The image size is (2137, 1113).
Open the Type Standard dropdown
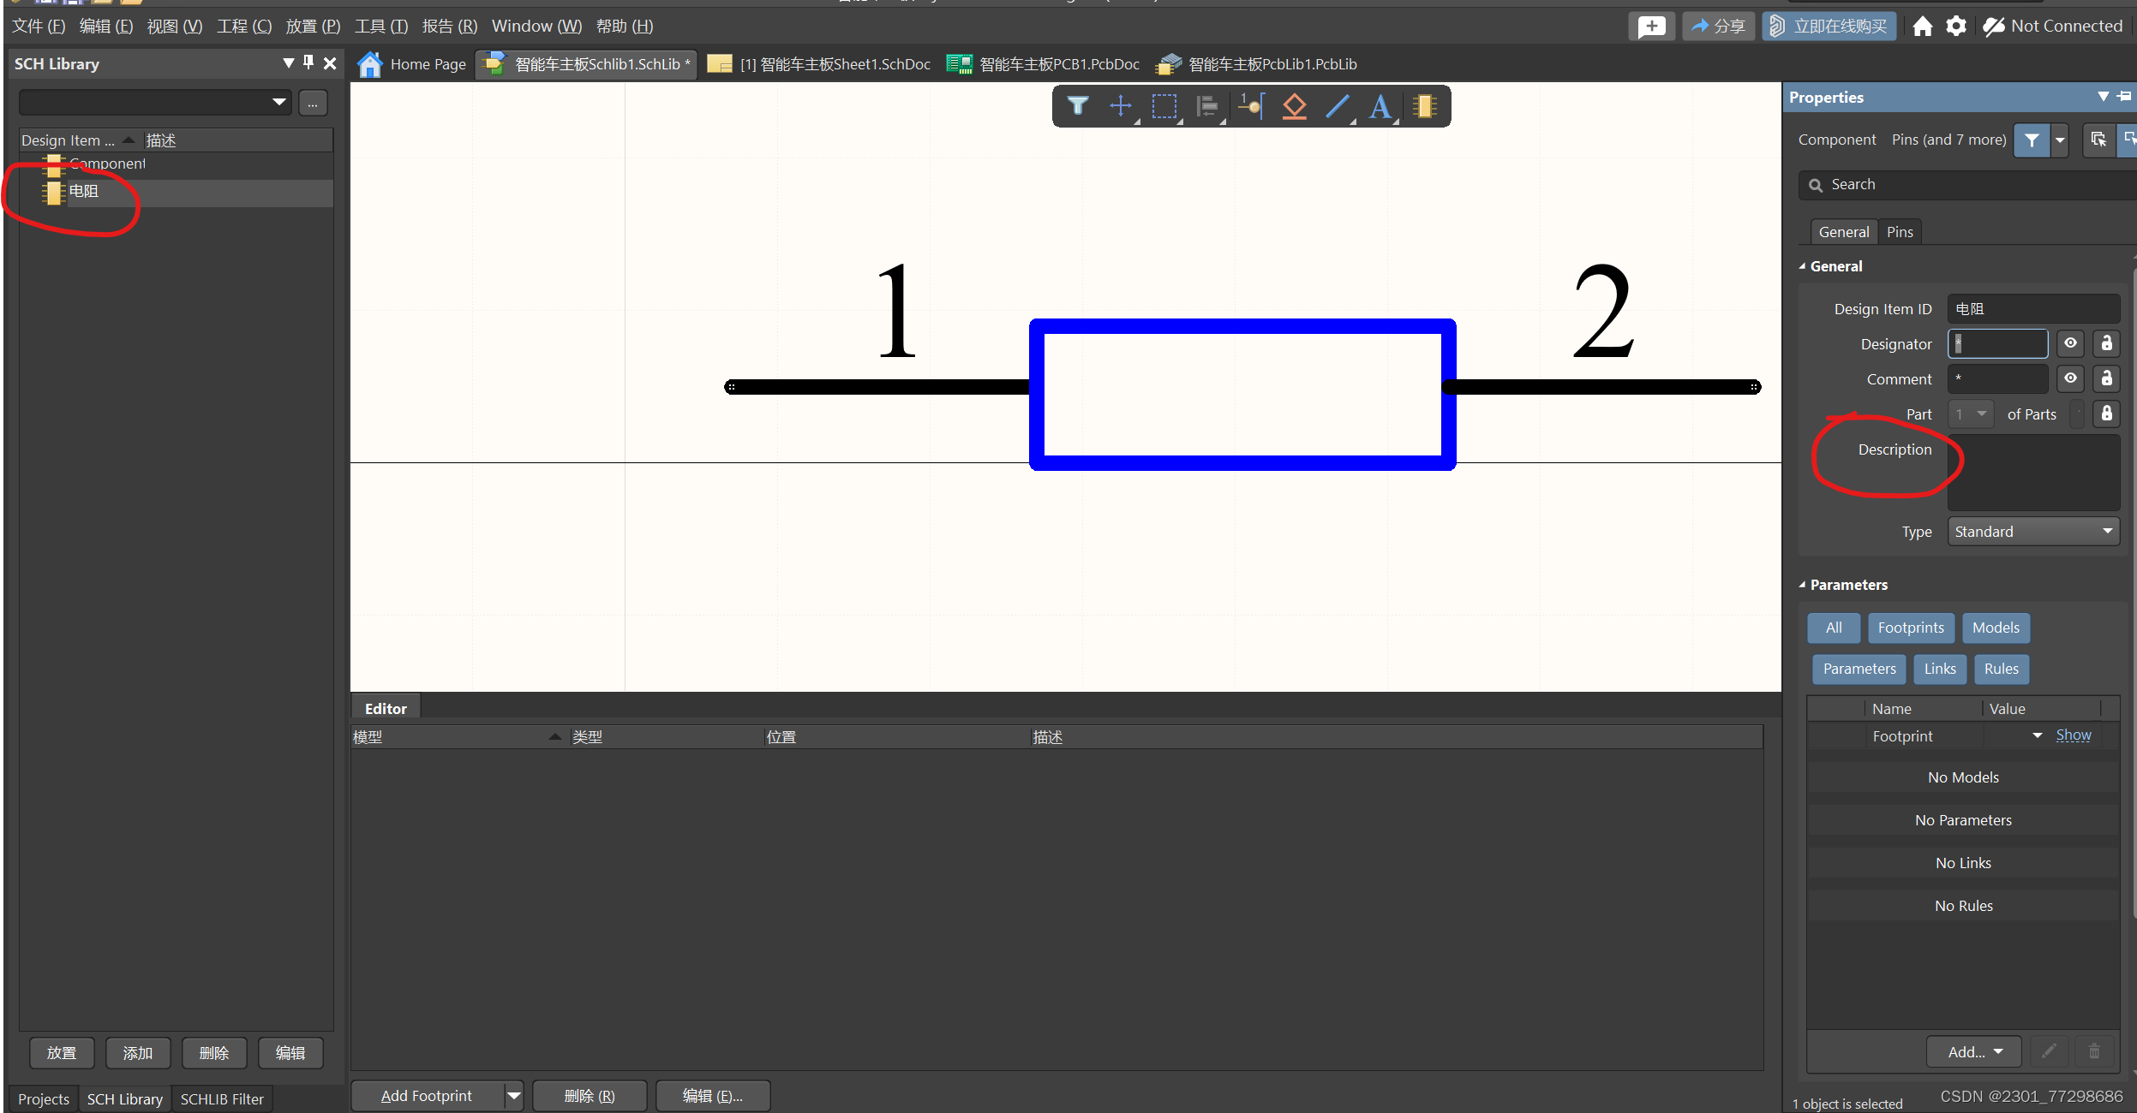(x=2033, y=532)
